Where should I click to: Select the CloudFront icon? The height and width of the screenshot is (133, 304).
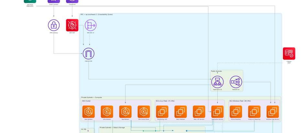[72, 1]
